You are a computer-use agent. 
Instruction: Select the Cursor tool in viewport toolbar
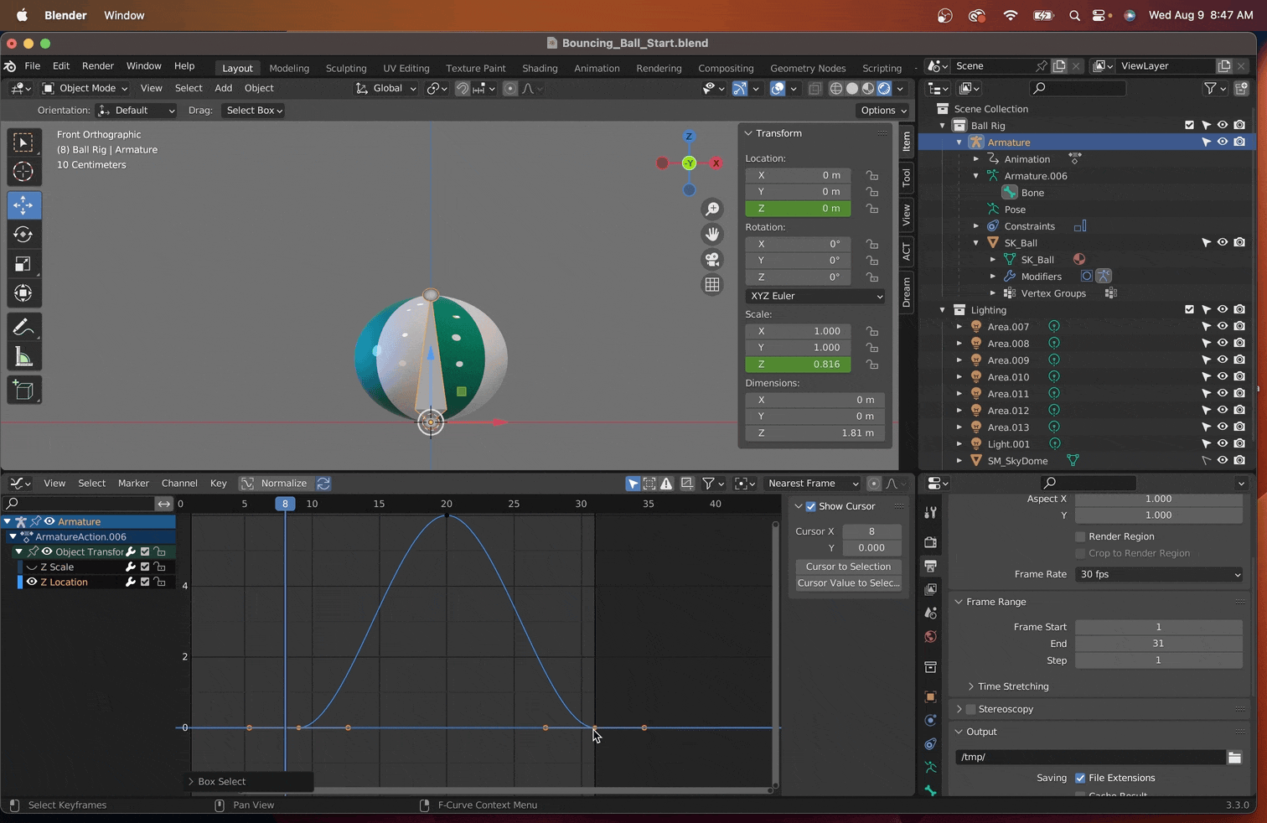[23, 172]
